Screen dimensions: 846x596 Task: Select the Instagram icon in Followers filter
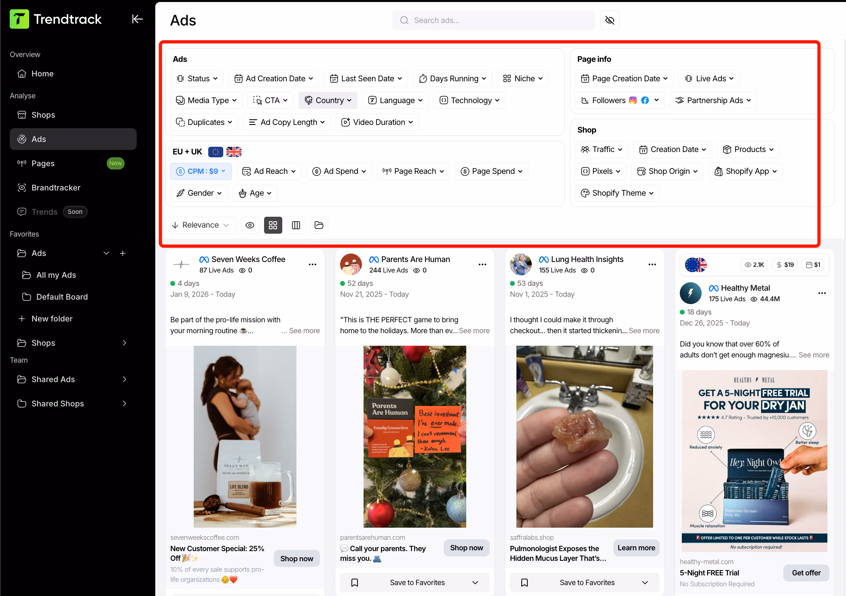[634, 100]
